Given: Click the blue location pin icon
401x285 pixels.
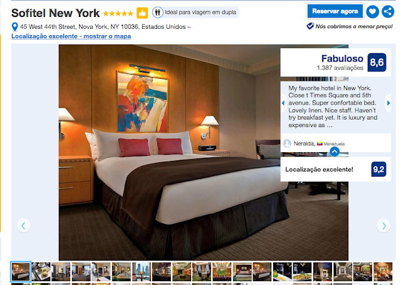Looking at the screenshot, I should click(15, 27).
